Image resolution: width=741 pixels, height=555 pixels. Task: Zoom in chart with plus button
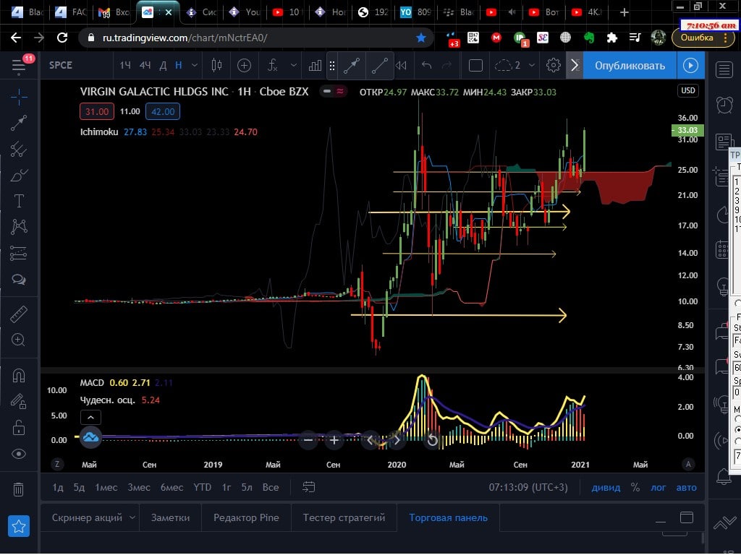pyautogui.click(x=334, y=440)
